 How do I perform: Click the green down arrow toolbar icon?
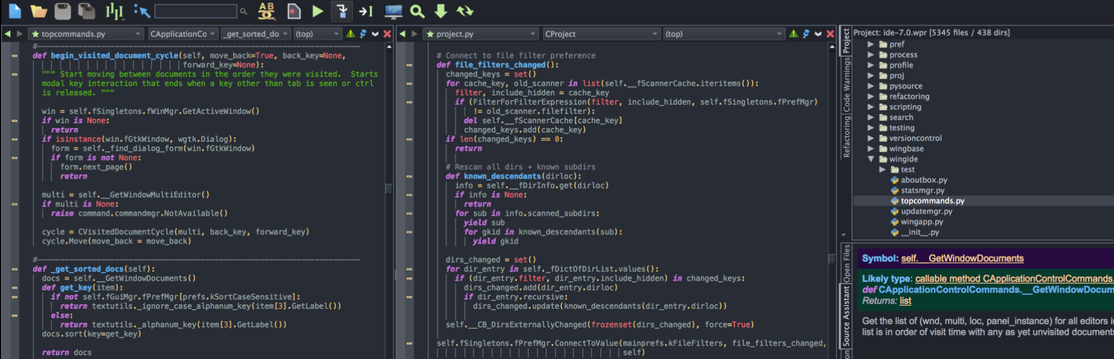[441, 10]
